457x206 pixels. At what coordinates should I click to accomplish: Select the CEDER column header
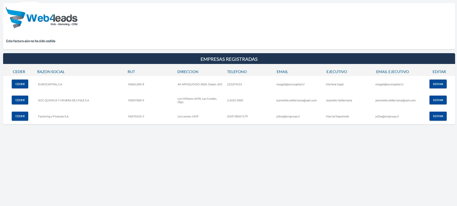click(x=19, y=72)
